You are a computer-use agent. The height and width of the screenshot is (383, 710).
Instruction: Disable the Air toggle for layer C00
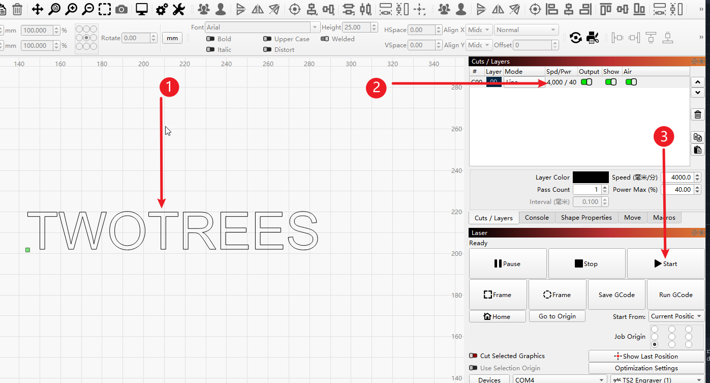[631, 82]
